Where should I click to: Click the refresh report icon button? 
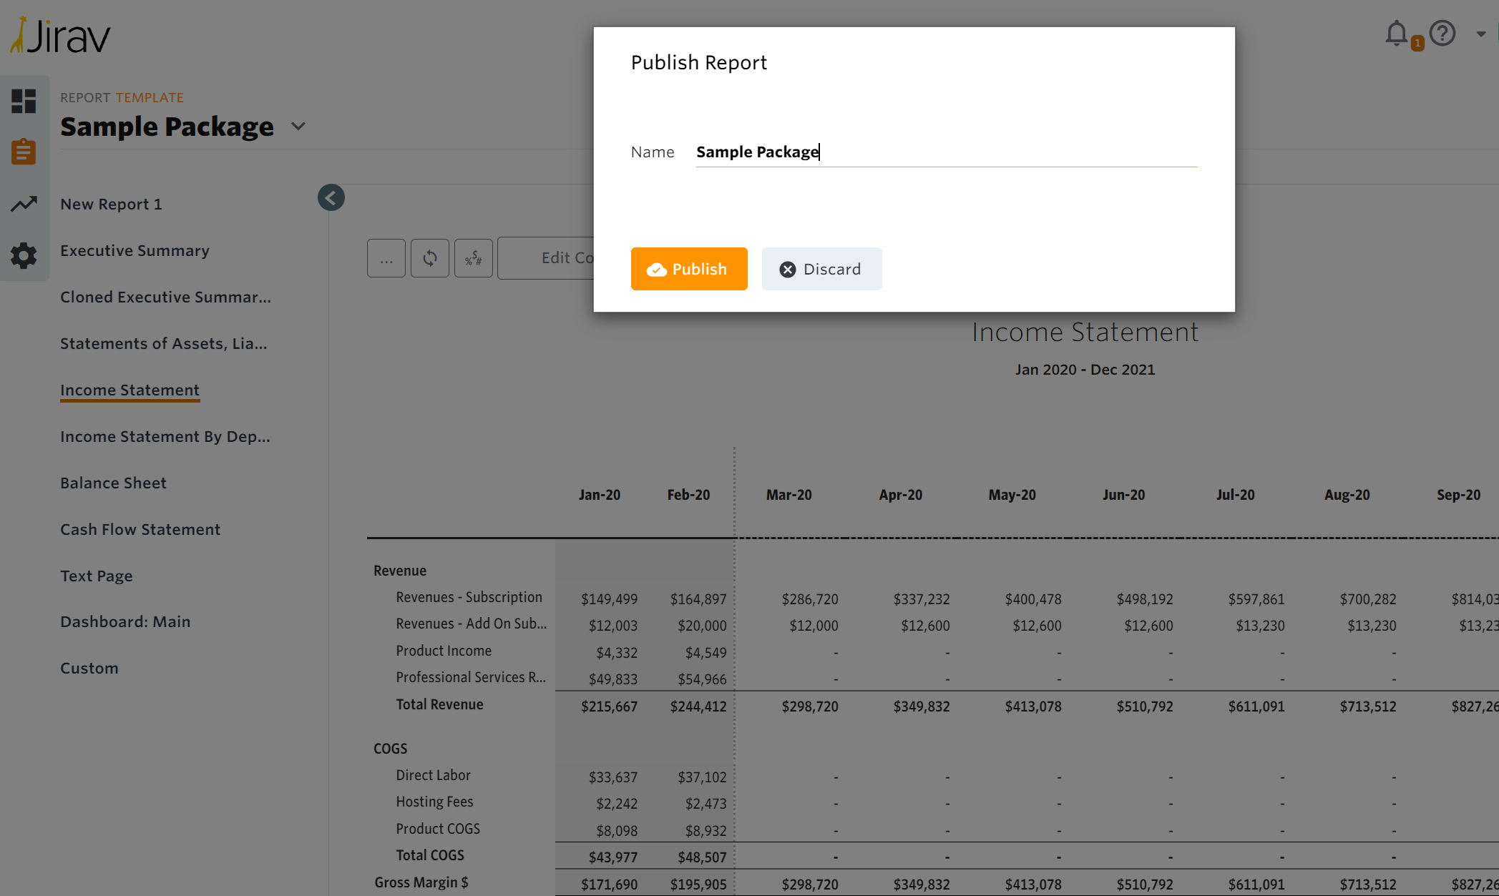429,258
